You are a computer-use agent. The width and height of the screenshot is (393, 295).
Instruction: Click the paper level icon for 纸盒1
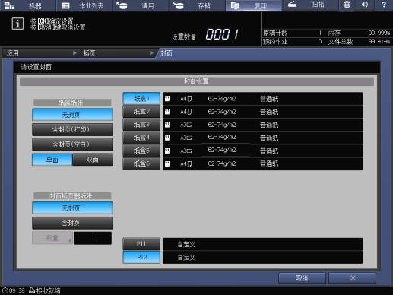(168, 99)
